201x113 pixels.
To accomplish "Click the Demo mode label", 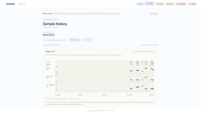I will [x=47, y=13].
